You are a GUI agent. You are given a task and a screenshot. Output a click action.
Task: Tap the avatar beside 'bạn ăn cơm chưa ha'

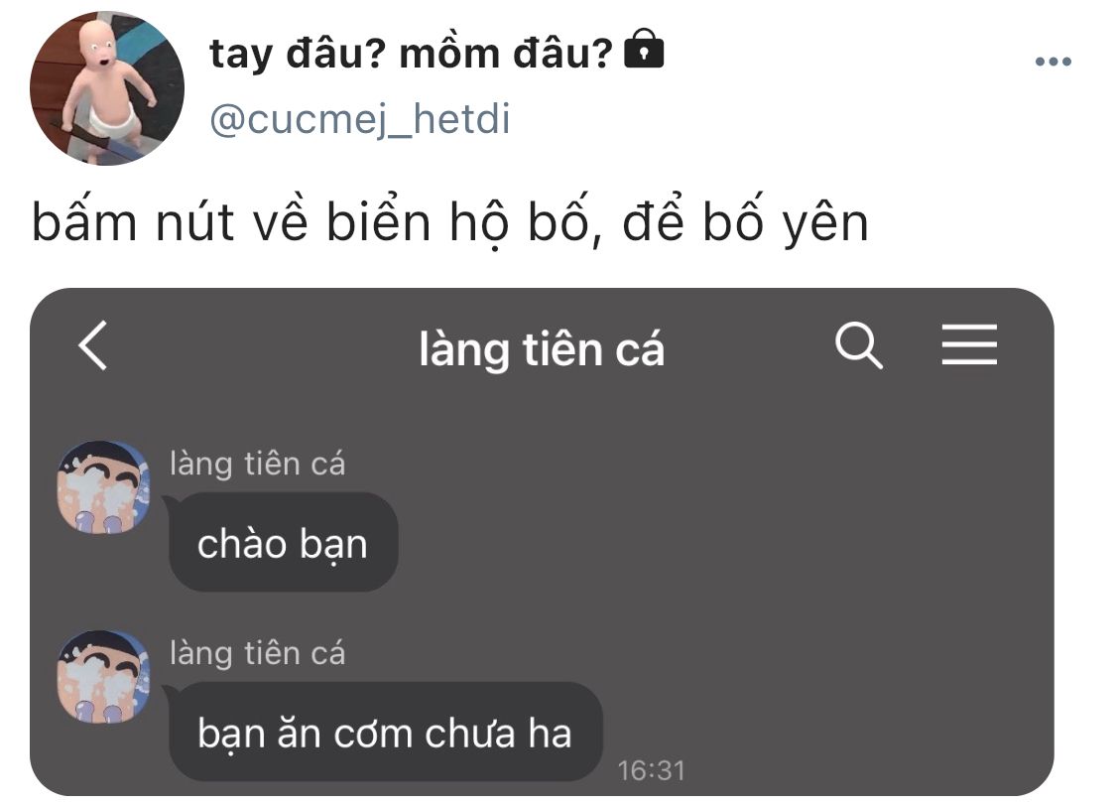(x=104, y=677)
